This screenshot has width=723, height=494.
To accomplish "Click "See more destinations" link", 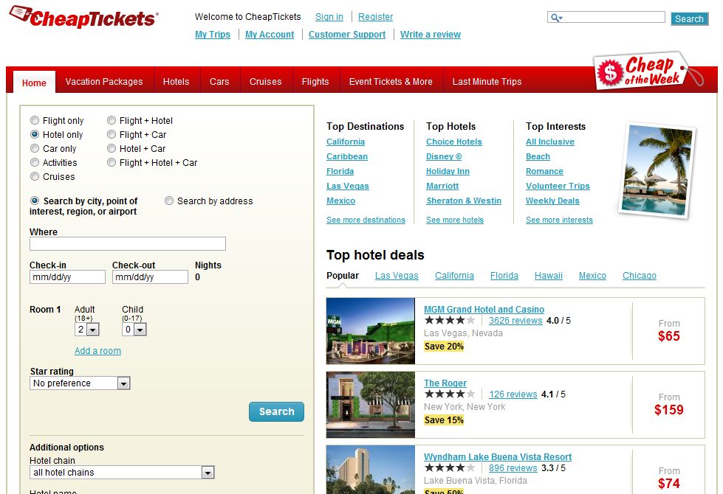I will click(x=366, y=220).
